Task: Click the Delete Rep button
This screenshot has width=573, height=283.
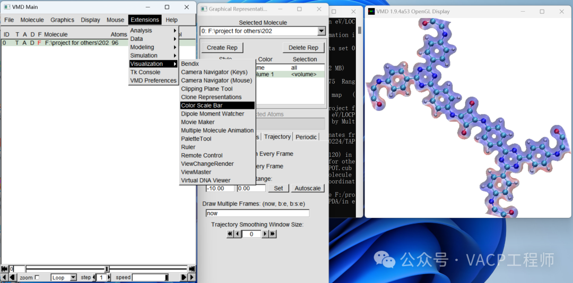Action: [303, 48]
